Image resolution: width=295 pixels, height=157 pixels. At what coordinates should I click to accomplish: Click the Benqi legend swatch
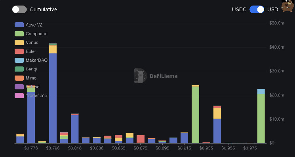click(x=19, y=69)
